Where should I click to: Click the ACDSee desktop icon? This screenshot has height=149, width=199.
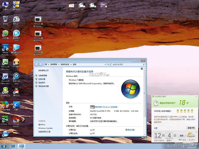pos(5,119)
